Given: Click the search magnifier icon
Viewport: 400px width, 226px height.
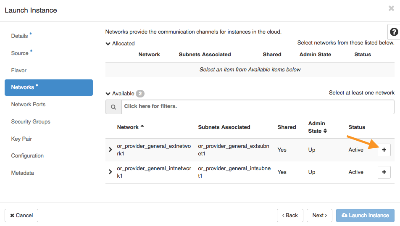Looking at the screenshot, I should [113, 107].
